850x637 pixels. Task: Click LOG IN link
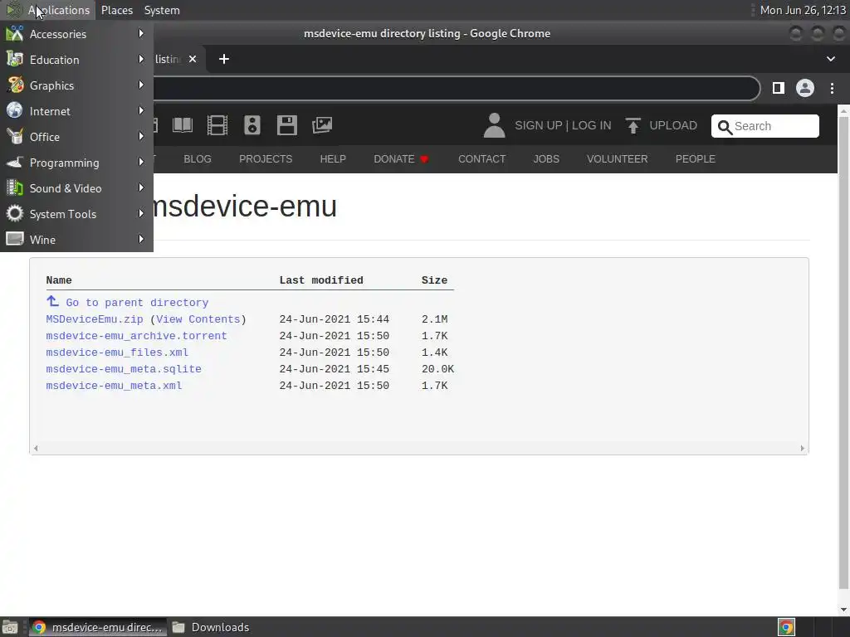pyautogui.click(x=591, y=126)
